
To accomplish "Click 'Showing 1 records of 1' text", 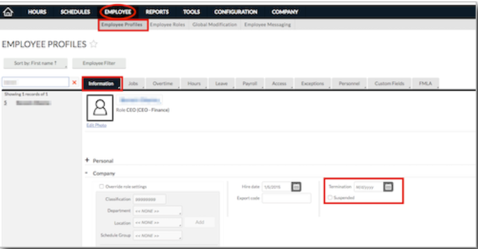I will pyautogui.click(x=26, y=94).
